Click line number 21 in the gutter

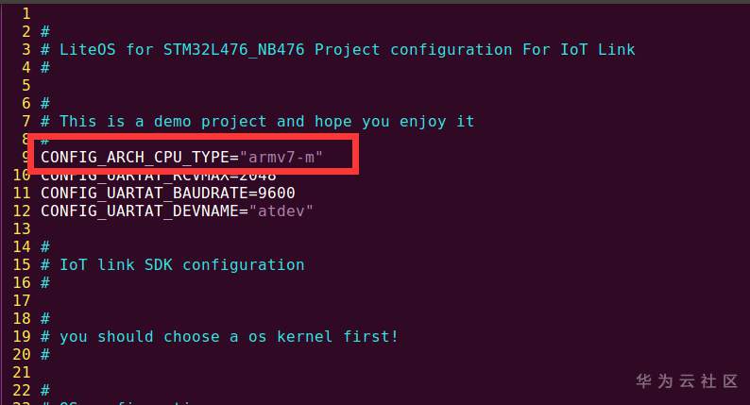(21, 372)
